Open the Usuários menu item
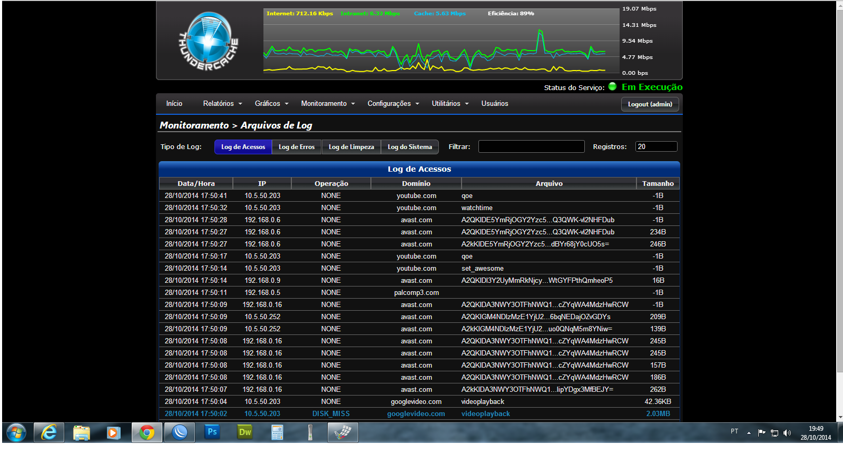The image size is (843, 474). pos(495,104)
